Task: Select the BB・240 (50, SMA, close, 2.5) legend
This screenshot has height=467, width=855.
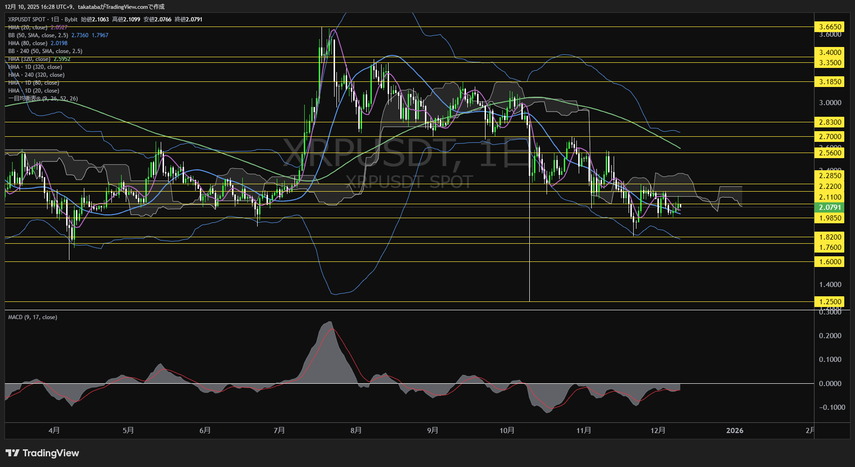Action: 44,51
